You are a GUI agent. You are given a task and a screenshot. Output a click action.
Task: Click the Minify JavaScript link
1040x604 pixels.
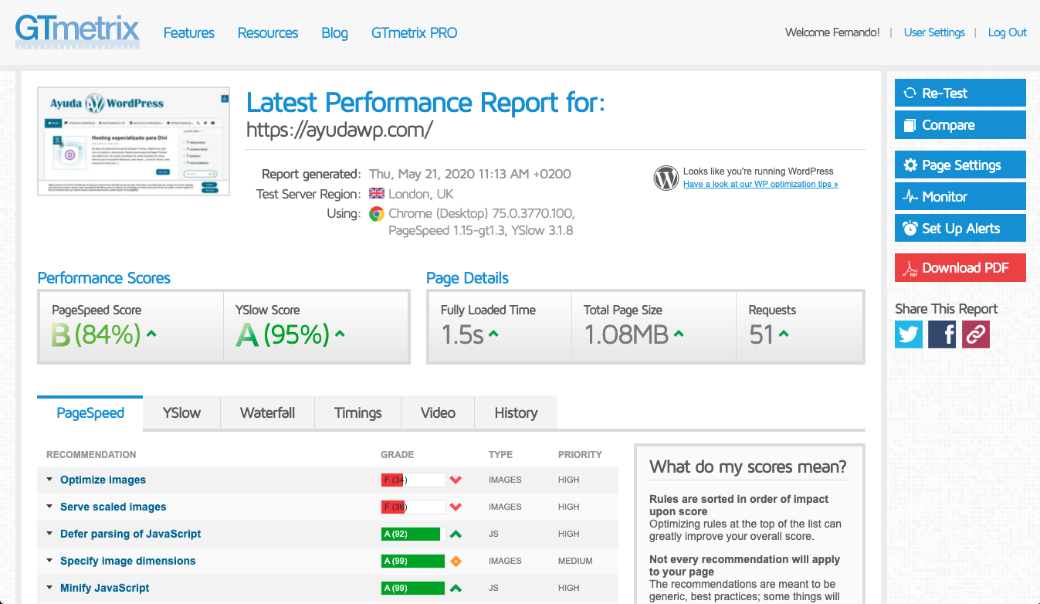(105, 588)
